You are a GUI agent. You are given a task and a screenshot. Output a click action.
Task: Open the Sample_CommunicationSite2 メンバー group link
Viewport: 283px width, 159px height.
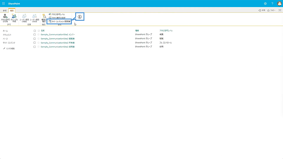57,34
